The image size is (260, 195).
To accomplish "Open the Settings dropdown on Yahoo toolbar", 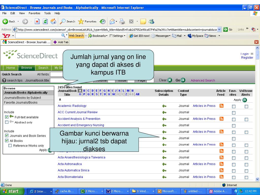I will point(124,36).
